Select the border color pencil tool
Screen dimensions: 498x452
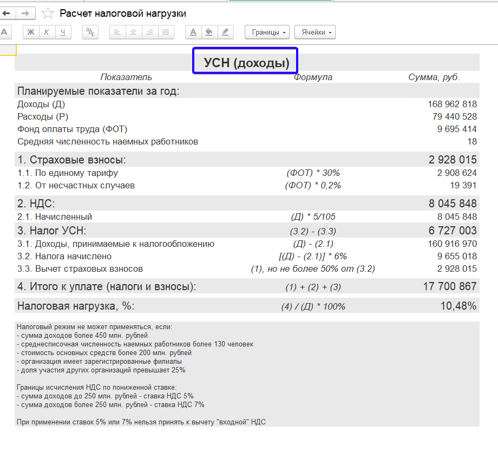pos(225,32)
